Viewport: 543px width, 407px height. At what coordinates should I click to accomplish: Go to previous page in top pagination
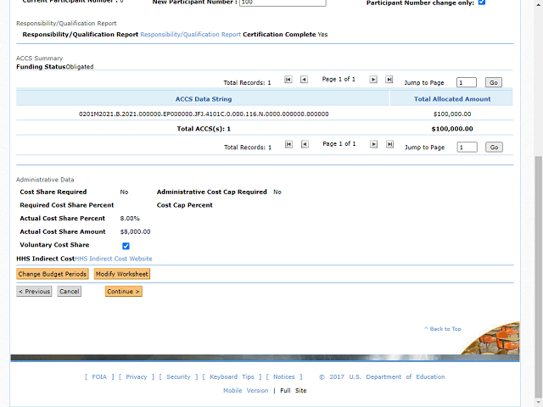(305, 80)
